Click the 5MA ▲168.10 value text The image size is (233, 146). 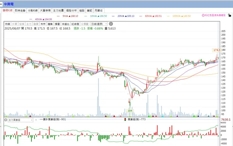70,16
